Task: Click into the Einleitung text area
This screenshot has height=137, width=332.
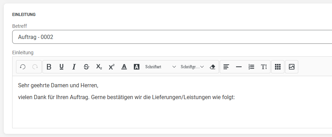Action: (172, 102)
